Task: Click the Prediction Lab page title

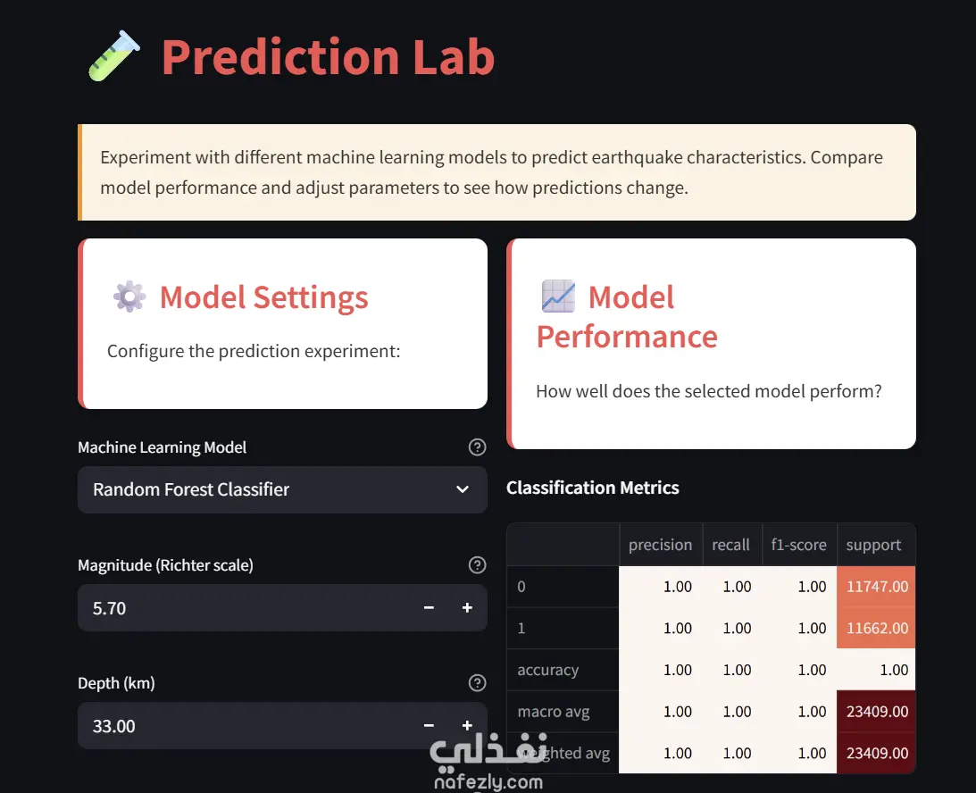Action: tap(328, 56)
